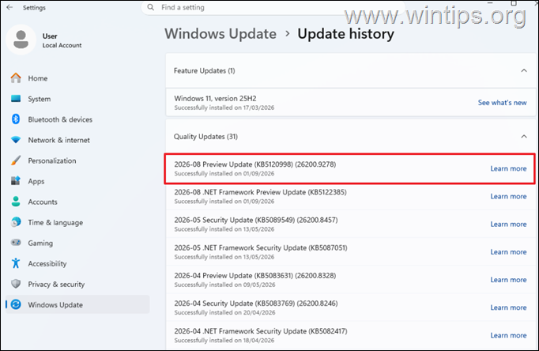
Task: Click Learn more for KB5122385
Action: point(508,196)
